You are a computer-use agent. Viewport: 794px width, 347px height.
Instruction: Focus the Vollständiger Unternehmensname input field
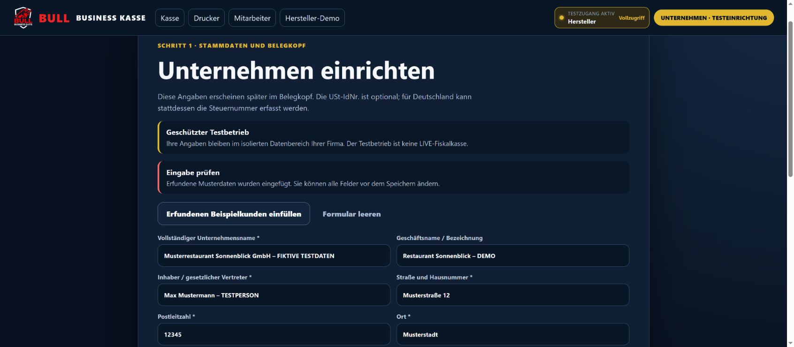click(x=274, y=256)
